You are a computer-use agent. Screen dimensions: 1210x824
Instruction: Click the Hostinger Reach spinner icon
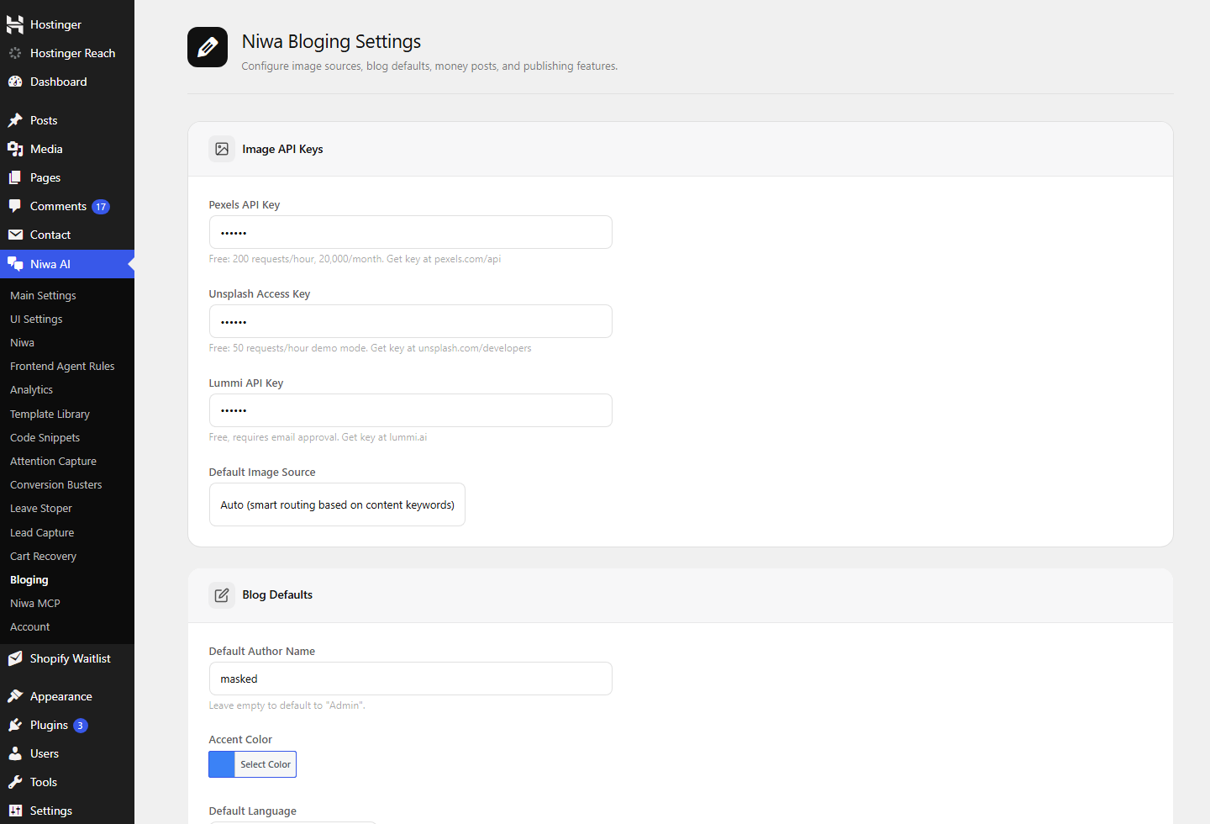(15, 53)
